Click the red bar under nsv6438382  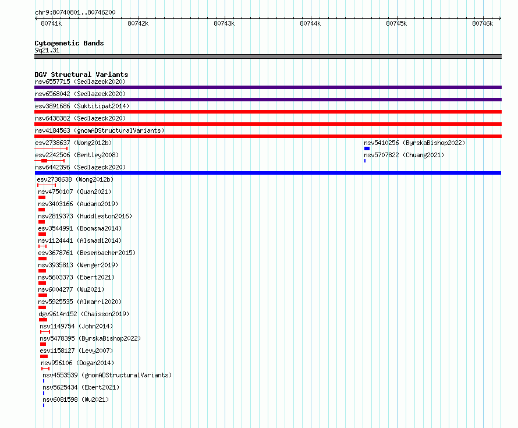268,124
